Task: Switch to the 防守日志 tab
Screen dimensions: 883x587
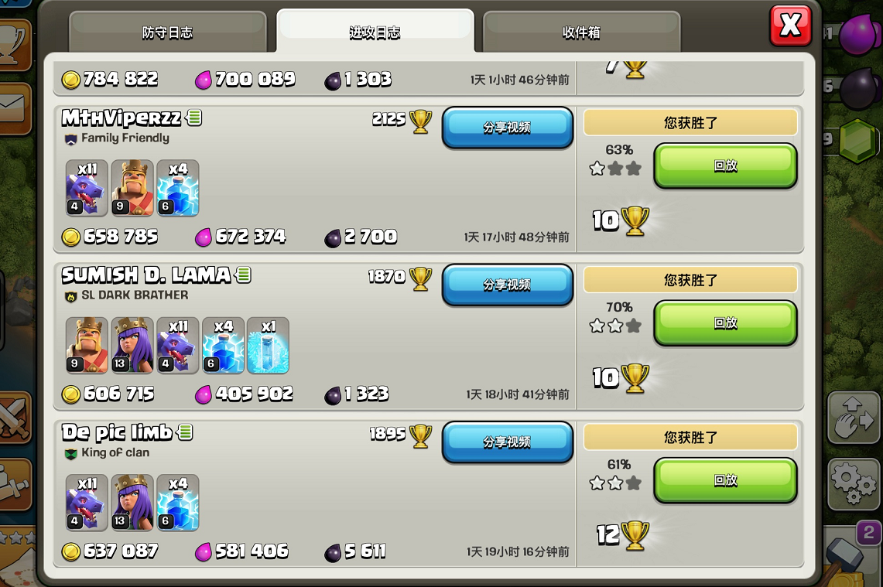Action: (168, 32)
